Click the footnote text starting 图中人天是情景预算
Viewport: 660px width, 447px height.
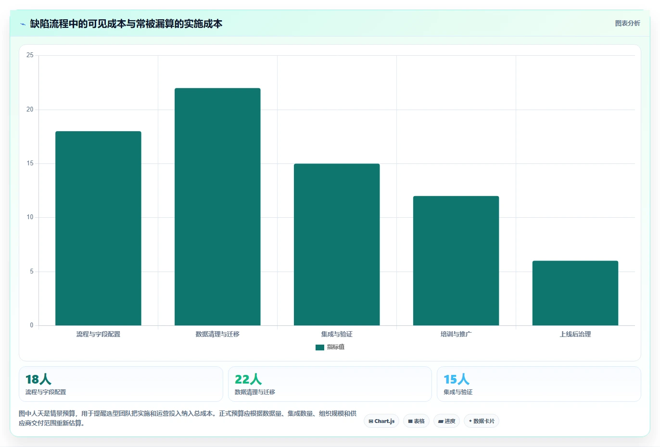[x=188, y=418]
